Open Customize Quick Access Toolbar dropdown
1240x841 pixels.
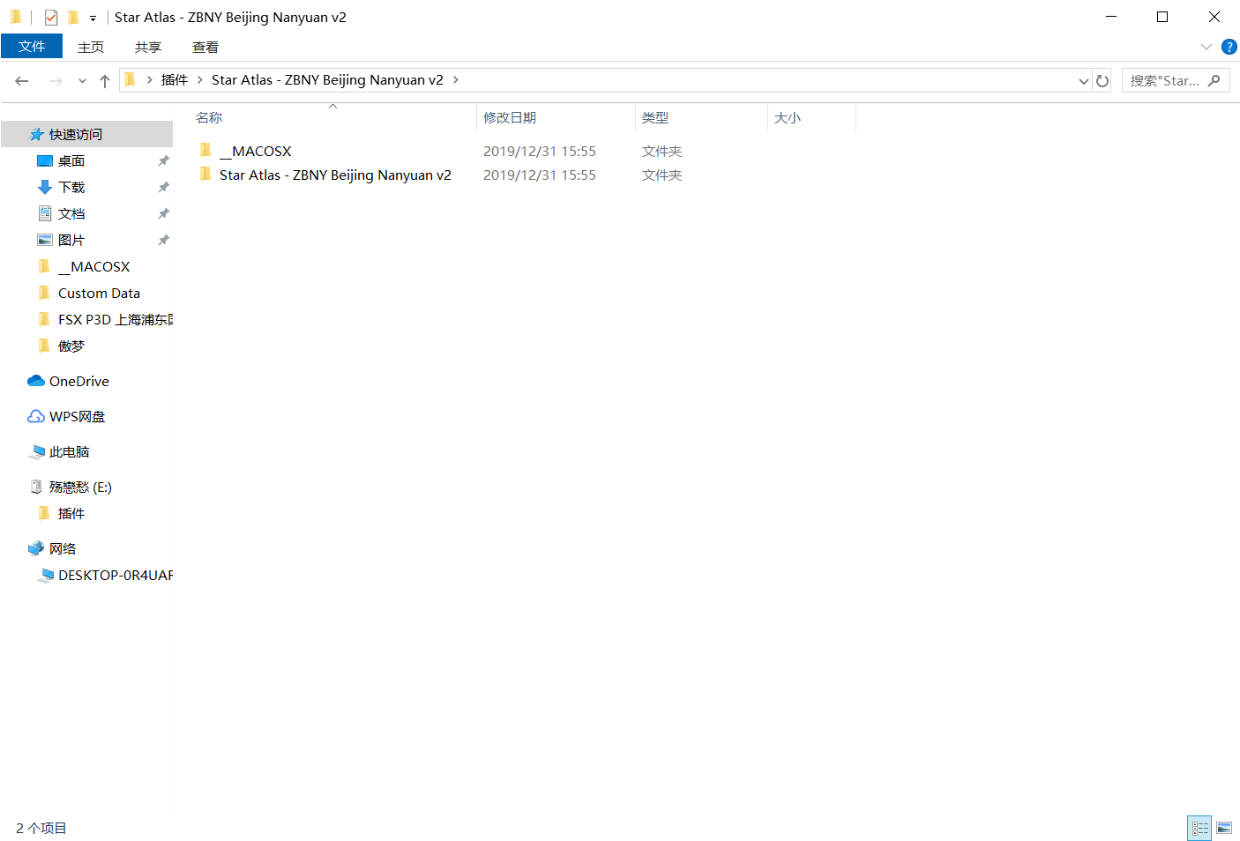93,18
